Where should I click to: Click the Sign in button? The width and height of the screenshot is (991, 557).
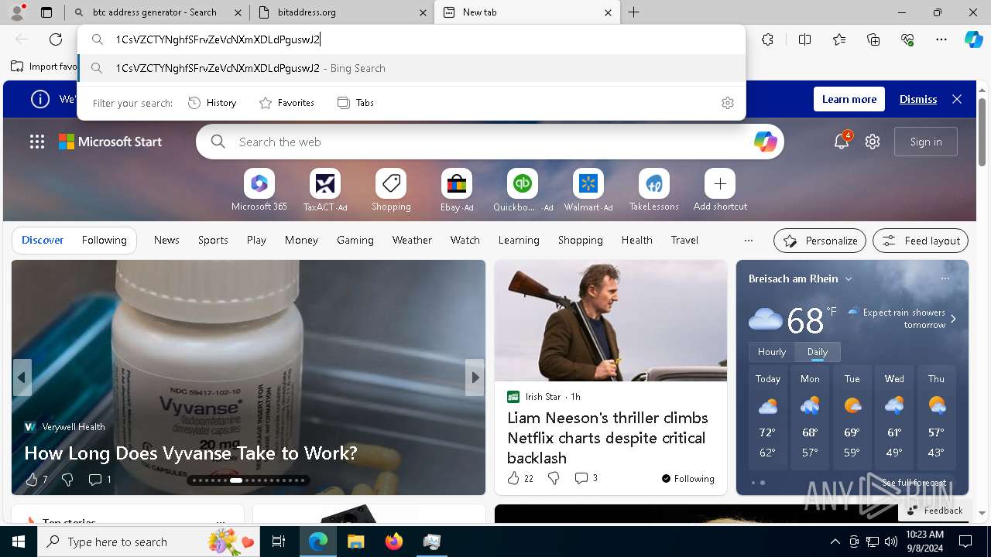(x=926, y=142)
